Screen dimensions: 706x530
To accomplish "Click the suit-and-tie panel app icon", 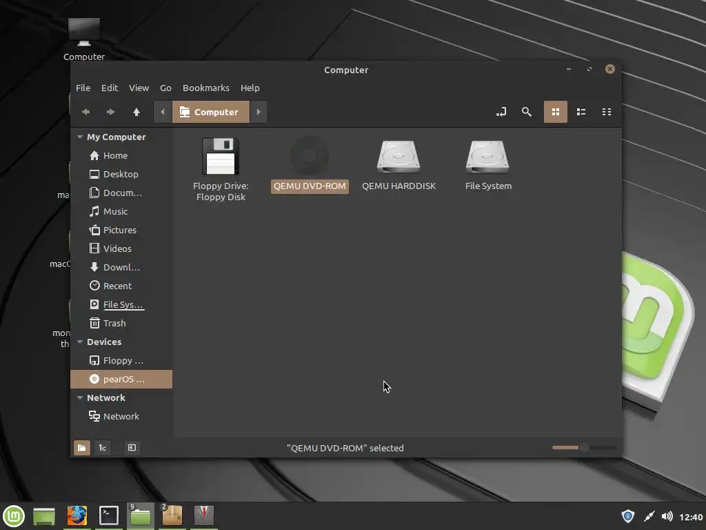I will point(204,516).
